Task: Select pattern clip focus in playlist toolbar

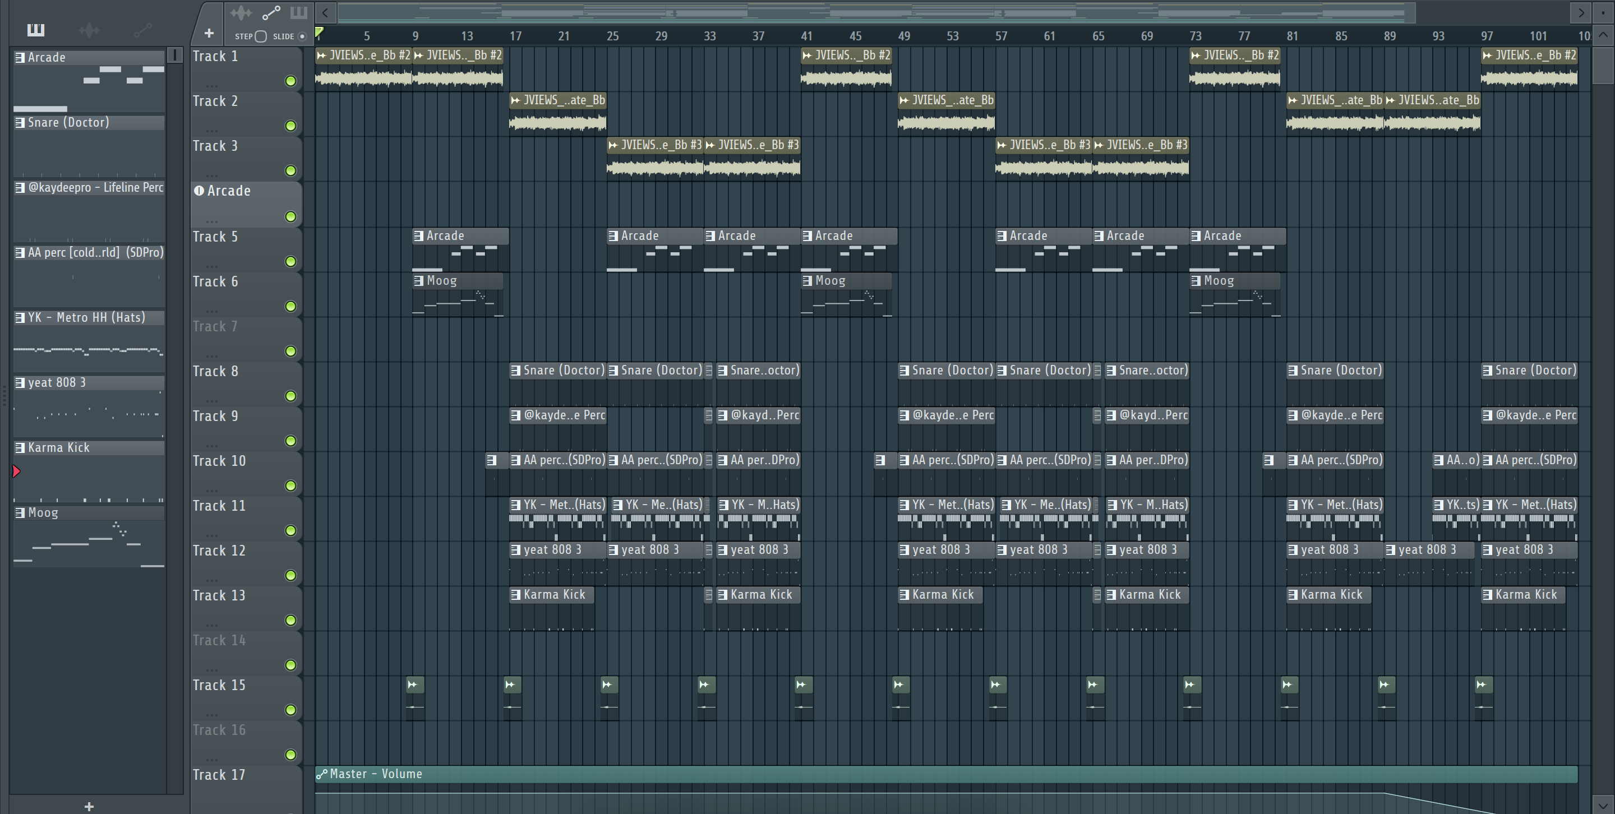Action: 298,12
